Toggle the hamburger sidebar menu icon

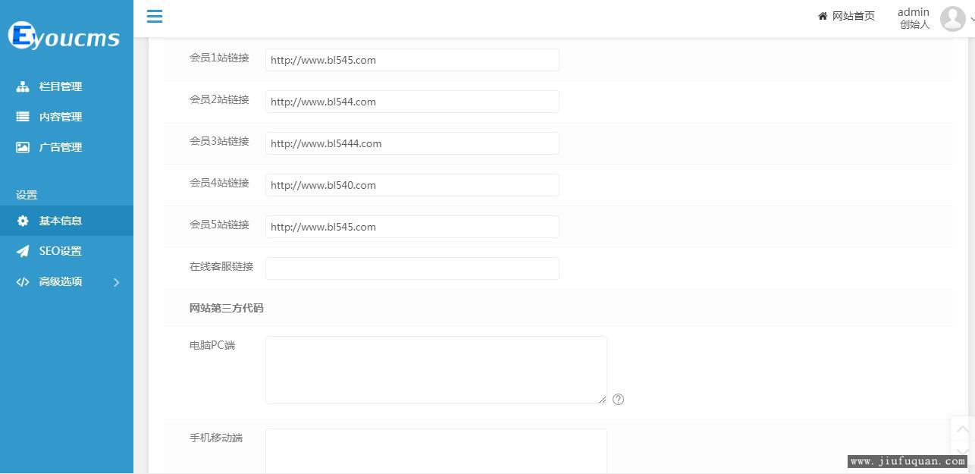tap(155, 16)
